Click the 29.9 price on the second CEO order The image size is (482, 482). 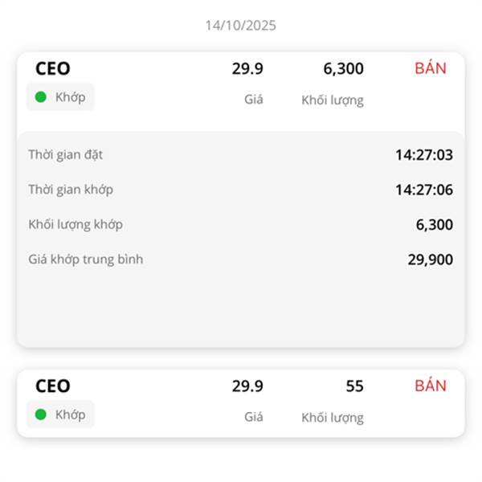(247, 386)
